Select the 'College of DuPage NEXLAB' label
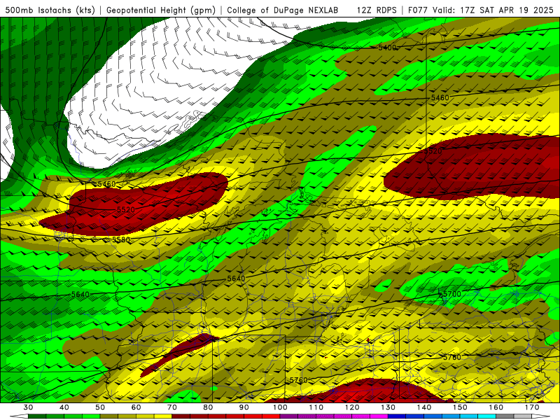Viewport: 560px width, 420px height. (x=282, y=10)
